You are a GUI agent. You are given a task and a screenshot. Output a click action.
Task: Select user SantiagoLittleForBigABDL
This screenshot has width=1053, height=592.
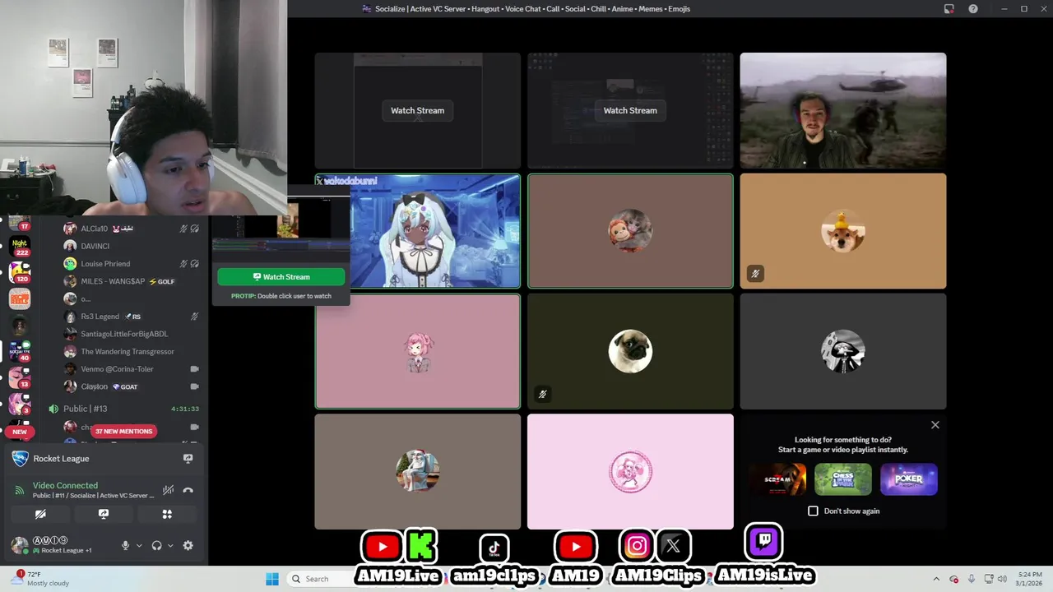pos(132,334)
